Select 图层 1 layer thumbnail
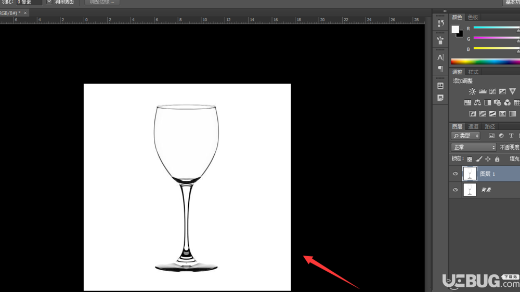Screen dimensions: 520x292 pyautogui.click(x=470, y=174)
